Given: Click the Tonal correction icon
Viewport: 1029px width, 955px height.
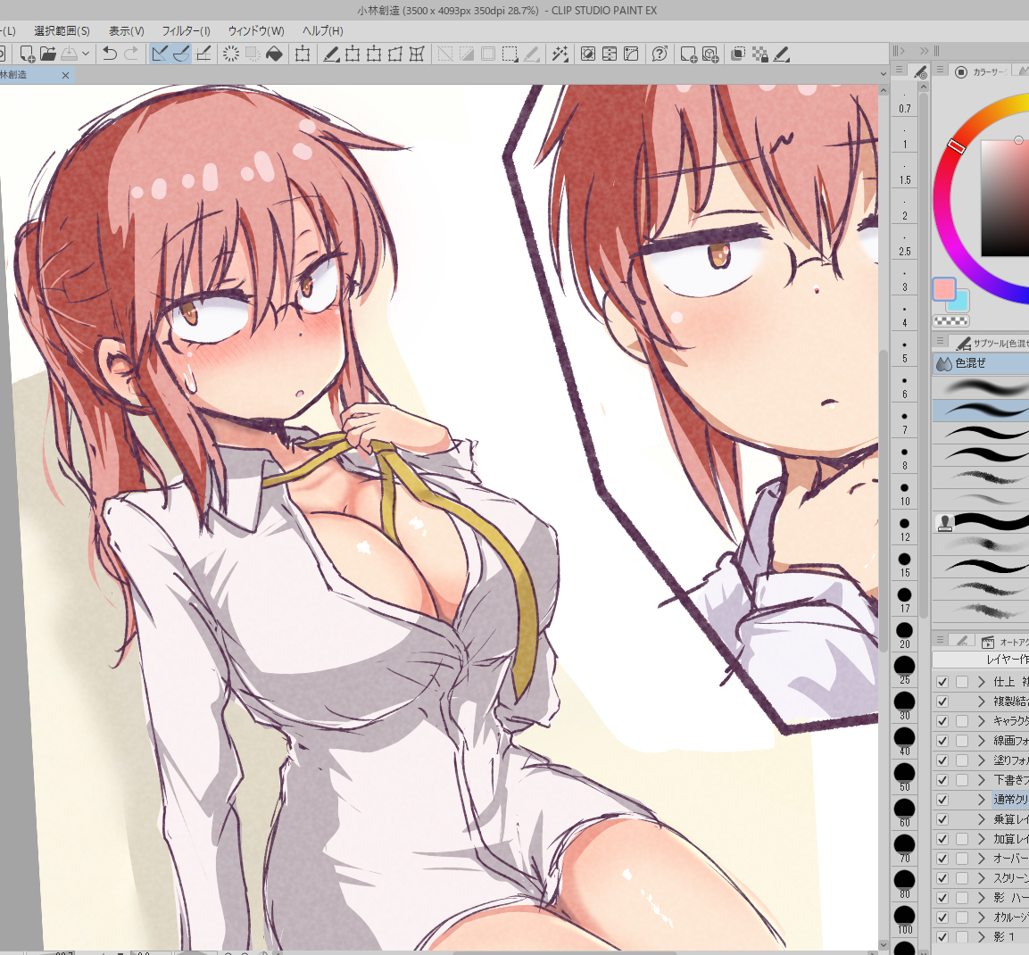Looking at the screenshot, I should click(588, 54).
